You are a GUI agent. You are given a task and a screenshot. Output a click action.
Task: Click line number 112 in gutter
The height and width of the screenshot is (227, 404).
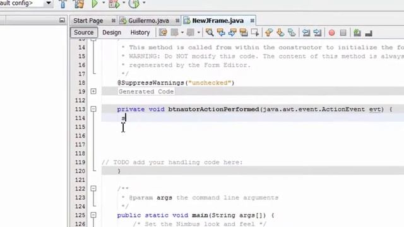(x=80, y=100)
